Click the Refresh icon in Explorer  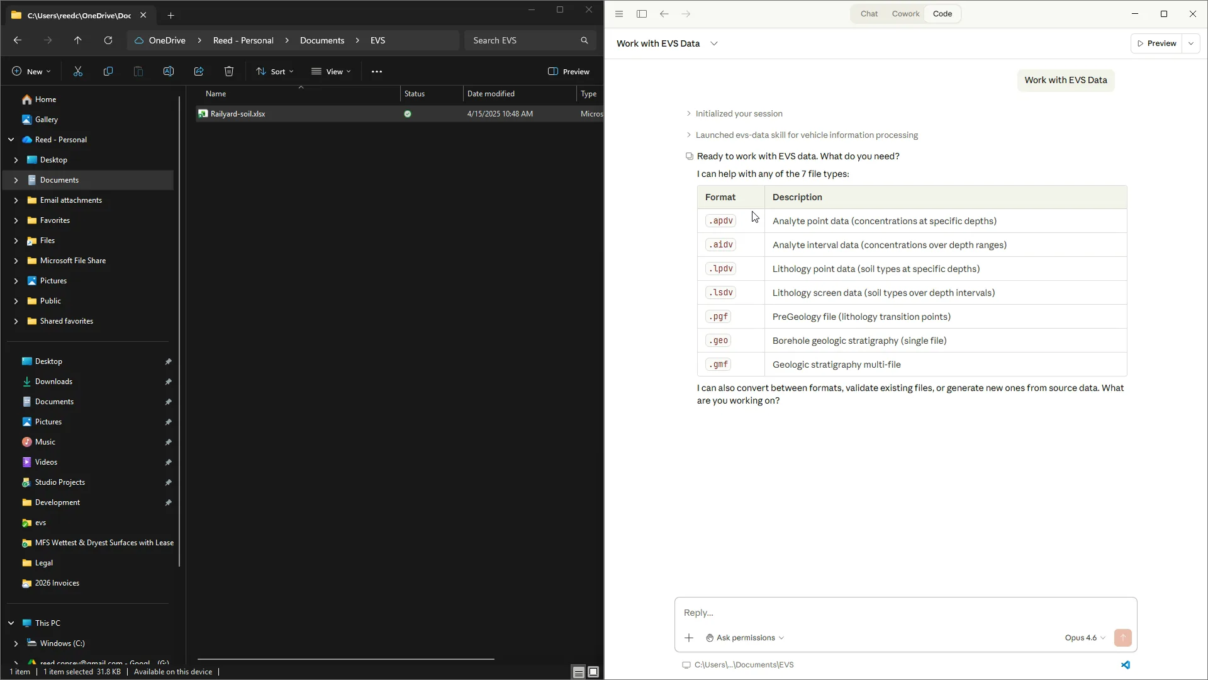tap(108, 40)
